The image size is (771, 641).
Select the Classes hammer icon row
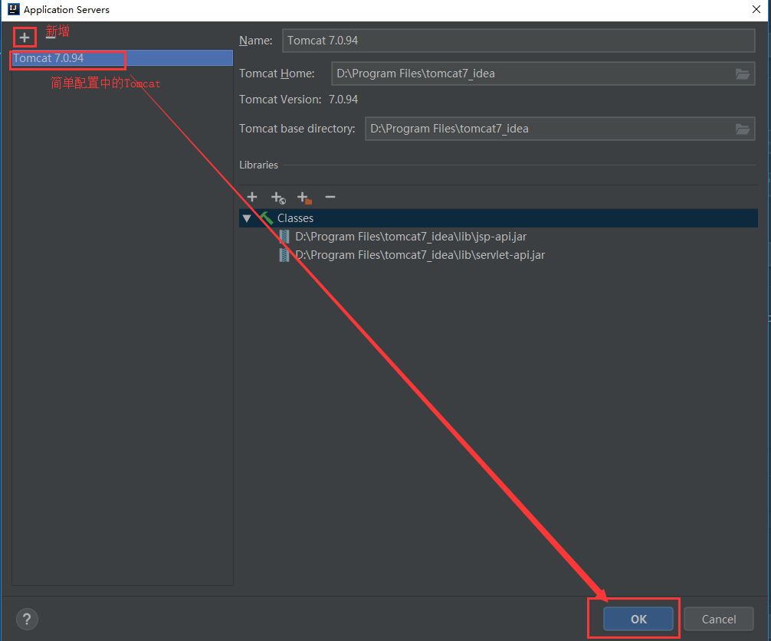pyautogui.click(x=498, y=218)
